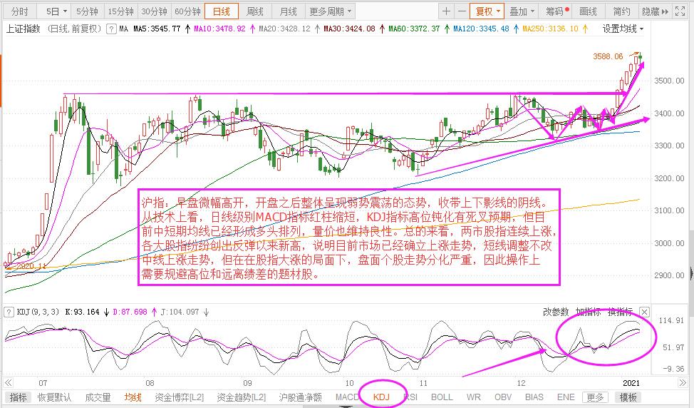Toggle the 简约 simple mode
Screen dimensions: 694x408
(x=621, y=11)
